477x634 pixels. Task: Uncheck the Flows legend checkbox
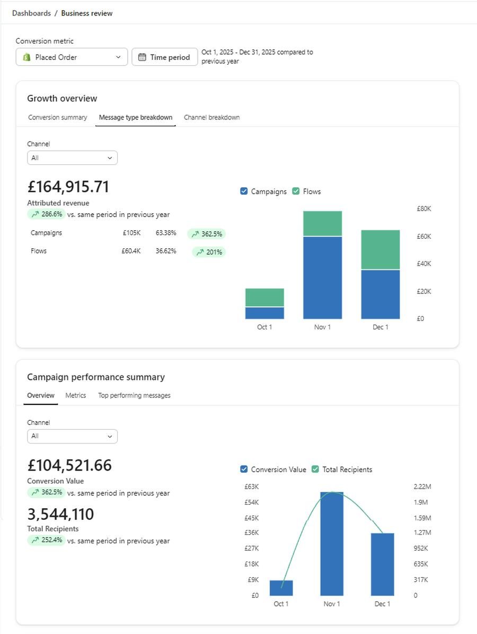(296, 191)
